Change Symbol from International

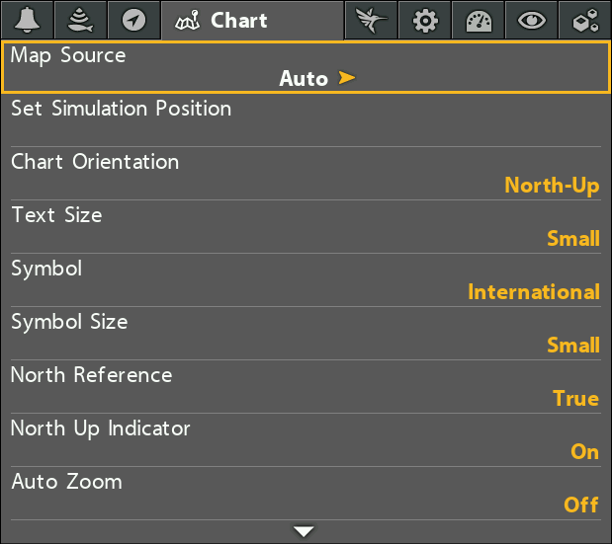(306, 279)
